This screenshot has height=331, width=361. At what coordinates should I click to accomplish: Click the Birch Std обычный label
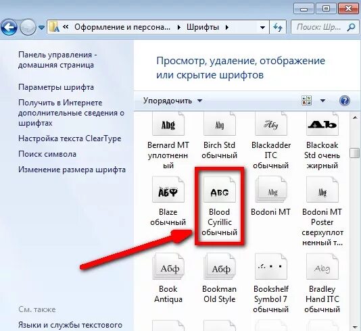point(220,150)
